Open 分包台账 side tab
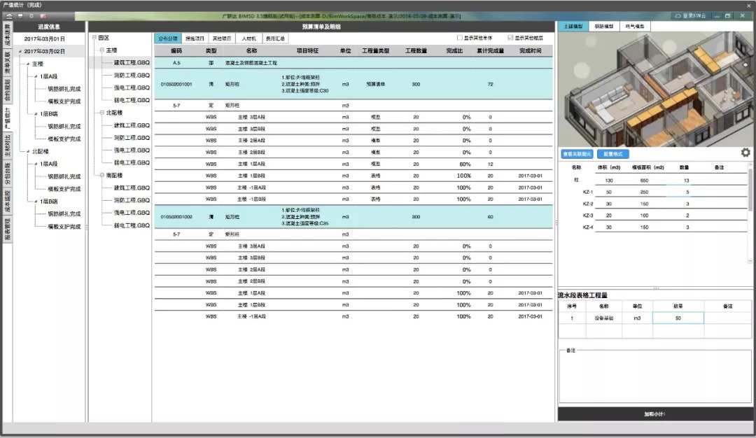This screenshot has width=756, height=438. pos(7,174)
